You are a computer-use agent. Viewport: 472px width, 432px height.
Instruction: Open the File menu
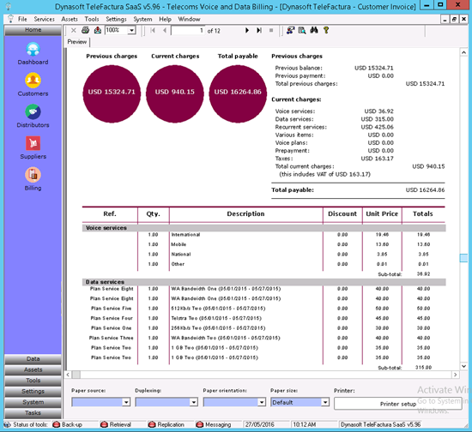22,19
